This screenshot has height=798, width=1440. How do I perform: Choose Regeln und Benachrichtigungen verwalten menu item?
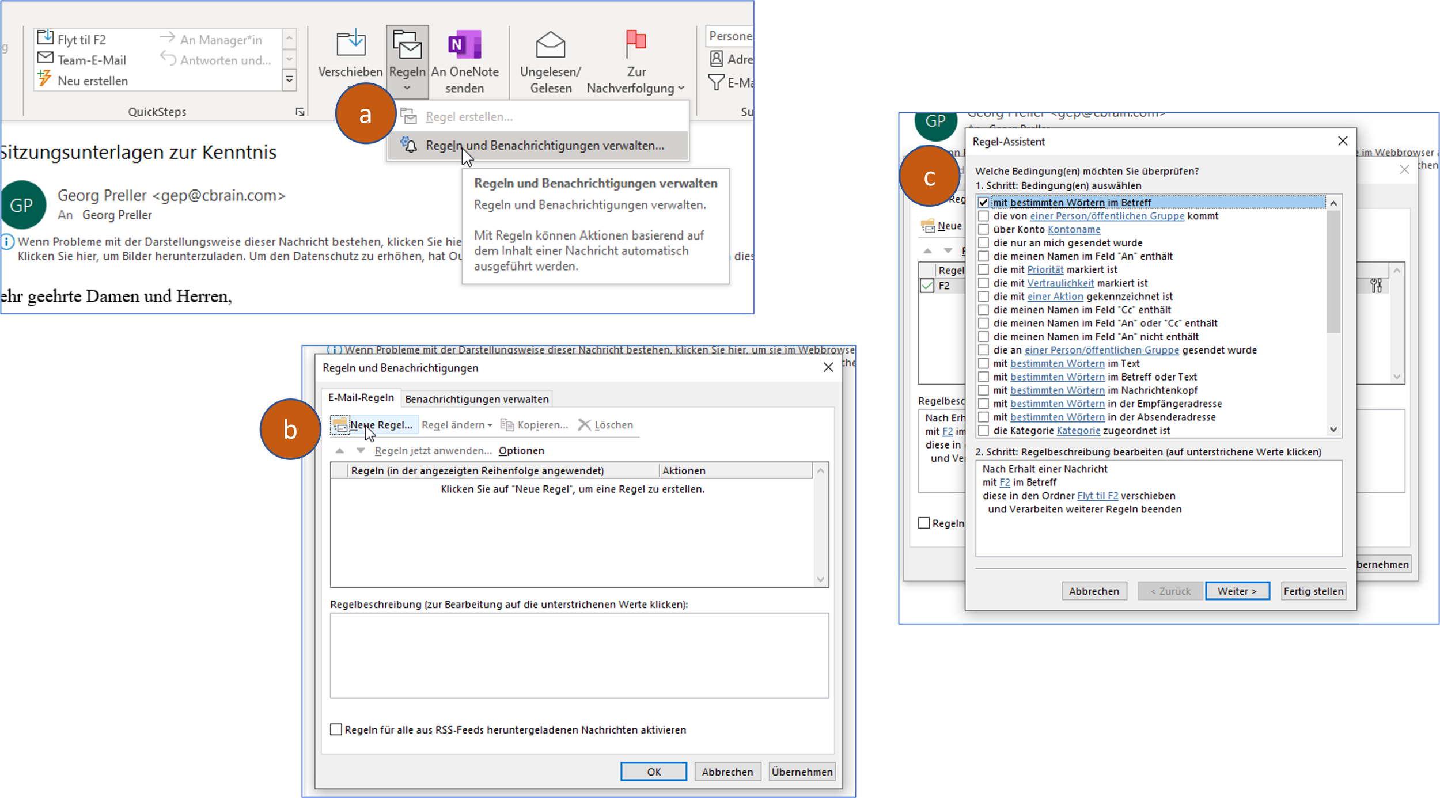point(544,146)
